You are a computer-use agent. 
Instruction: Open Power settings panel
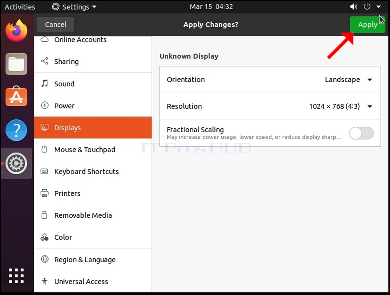[x=93, y=105]
